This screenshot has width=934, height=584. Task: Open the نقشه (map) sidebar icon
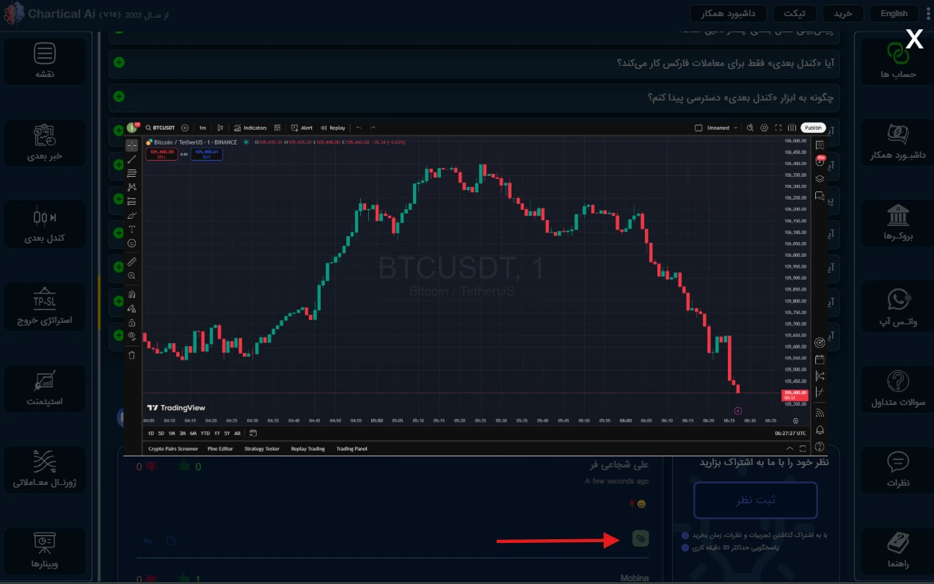[45, 60]
